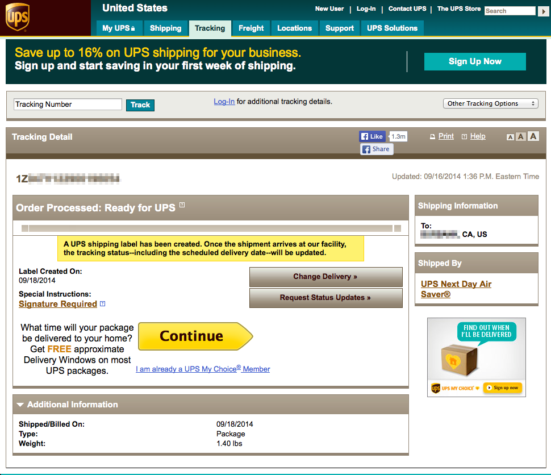This screenshot has height=475, width=551.
Task: Click the Signature Required link
Action: 57,304
